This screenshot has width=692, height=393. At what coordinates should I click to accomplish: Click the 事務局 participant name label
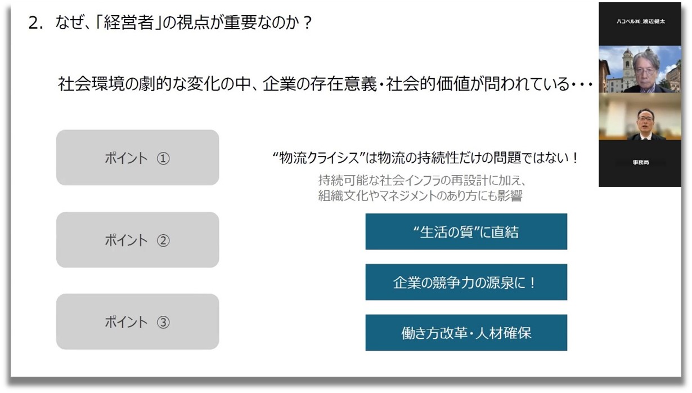click(640, 162)
